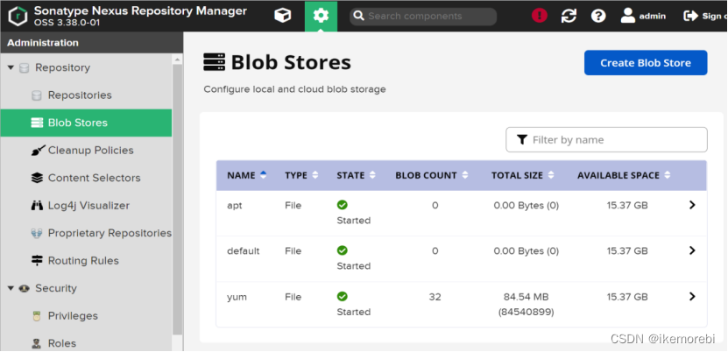Click the Blob Stores heading server icon
728x352 pixels.
(x=214, y=62)
